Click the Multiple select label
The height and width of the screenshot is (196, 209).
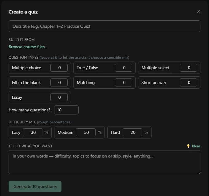(155, 68)
